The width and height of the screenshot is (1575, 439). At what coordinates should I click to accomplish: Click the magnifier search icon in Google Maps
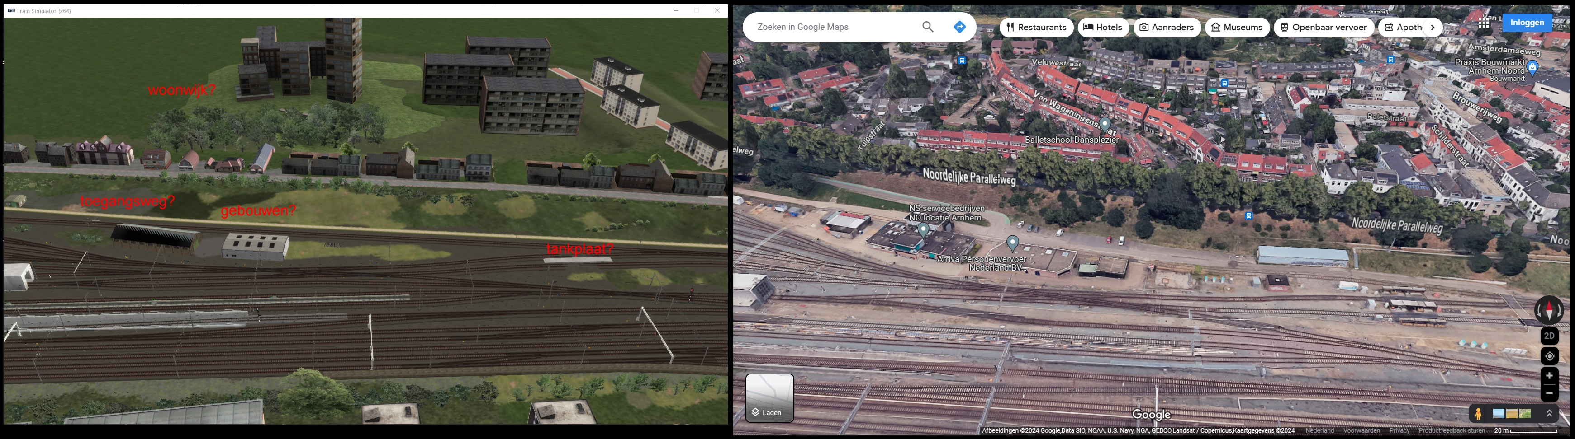coord(928,27)
